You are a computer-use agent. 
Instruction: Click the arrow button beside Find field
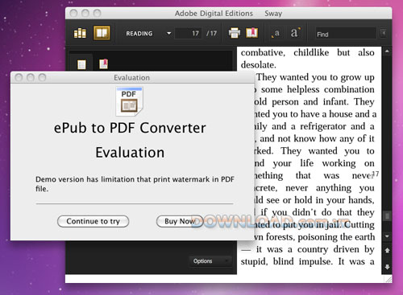coord(384,33)
